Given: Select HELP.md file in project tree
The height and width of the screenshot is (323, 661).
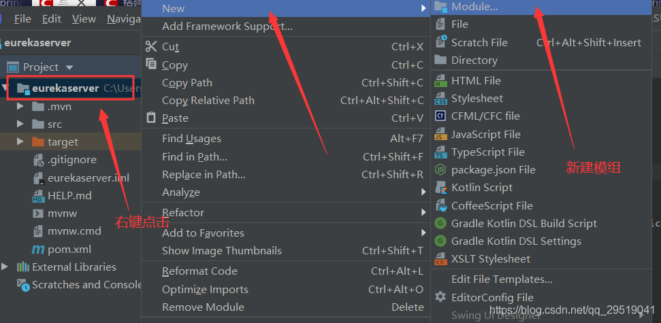Looking at the screenshot, I should pyautogui.click(x=69, y=196).
